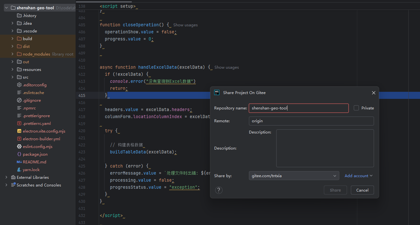Click the Cancel button
This screenshot has height=225, width=420.
coord(362,190)
